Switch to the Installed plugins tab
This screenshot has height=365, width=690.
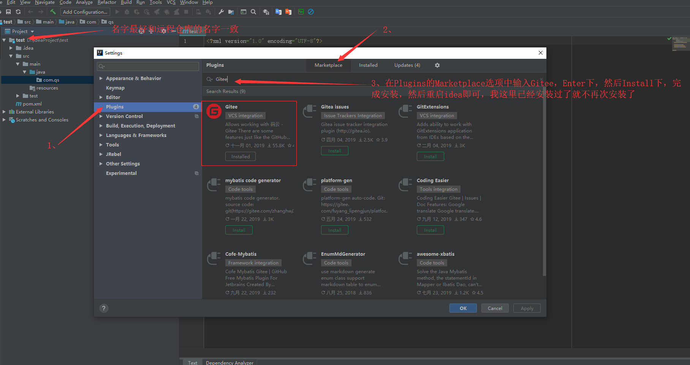coord(368,65)
